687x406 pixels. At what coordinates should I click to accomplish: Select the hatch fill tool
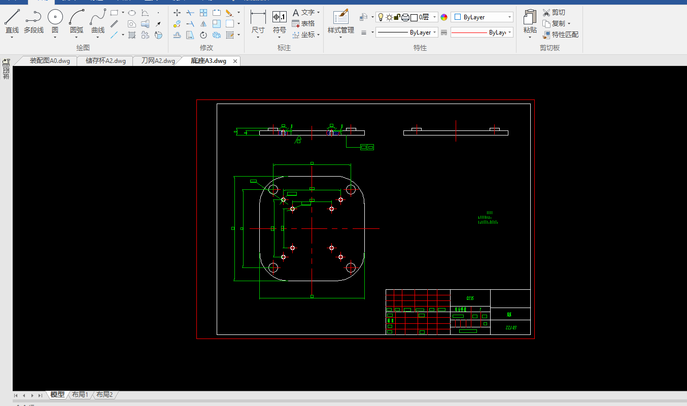coord(132,35)
